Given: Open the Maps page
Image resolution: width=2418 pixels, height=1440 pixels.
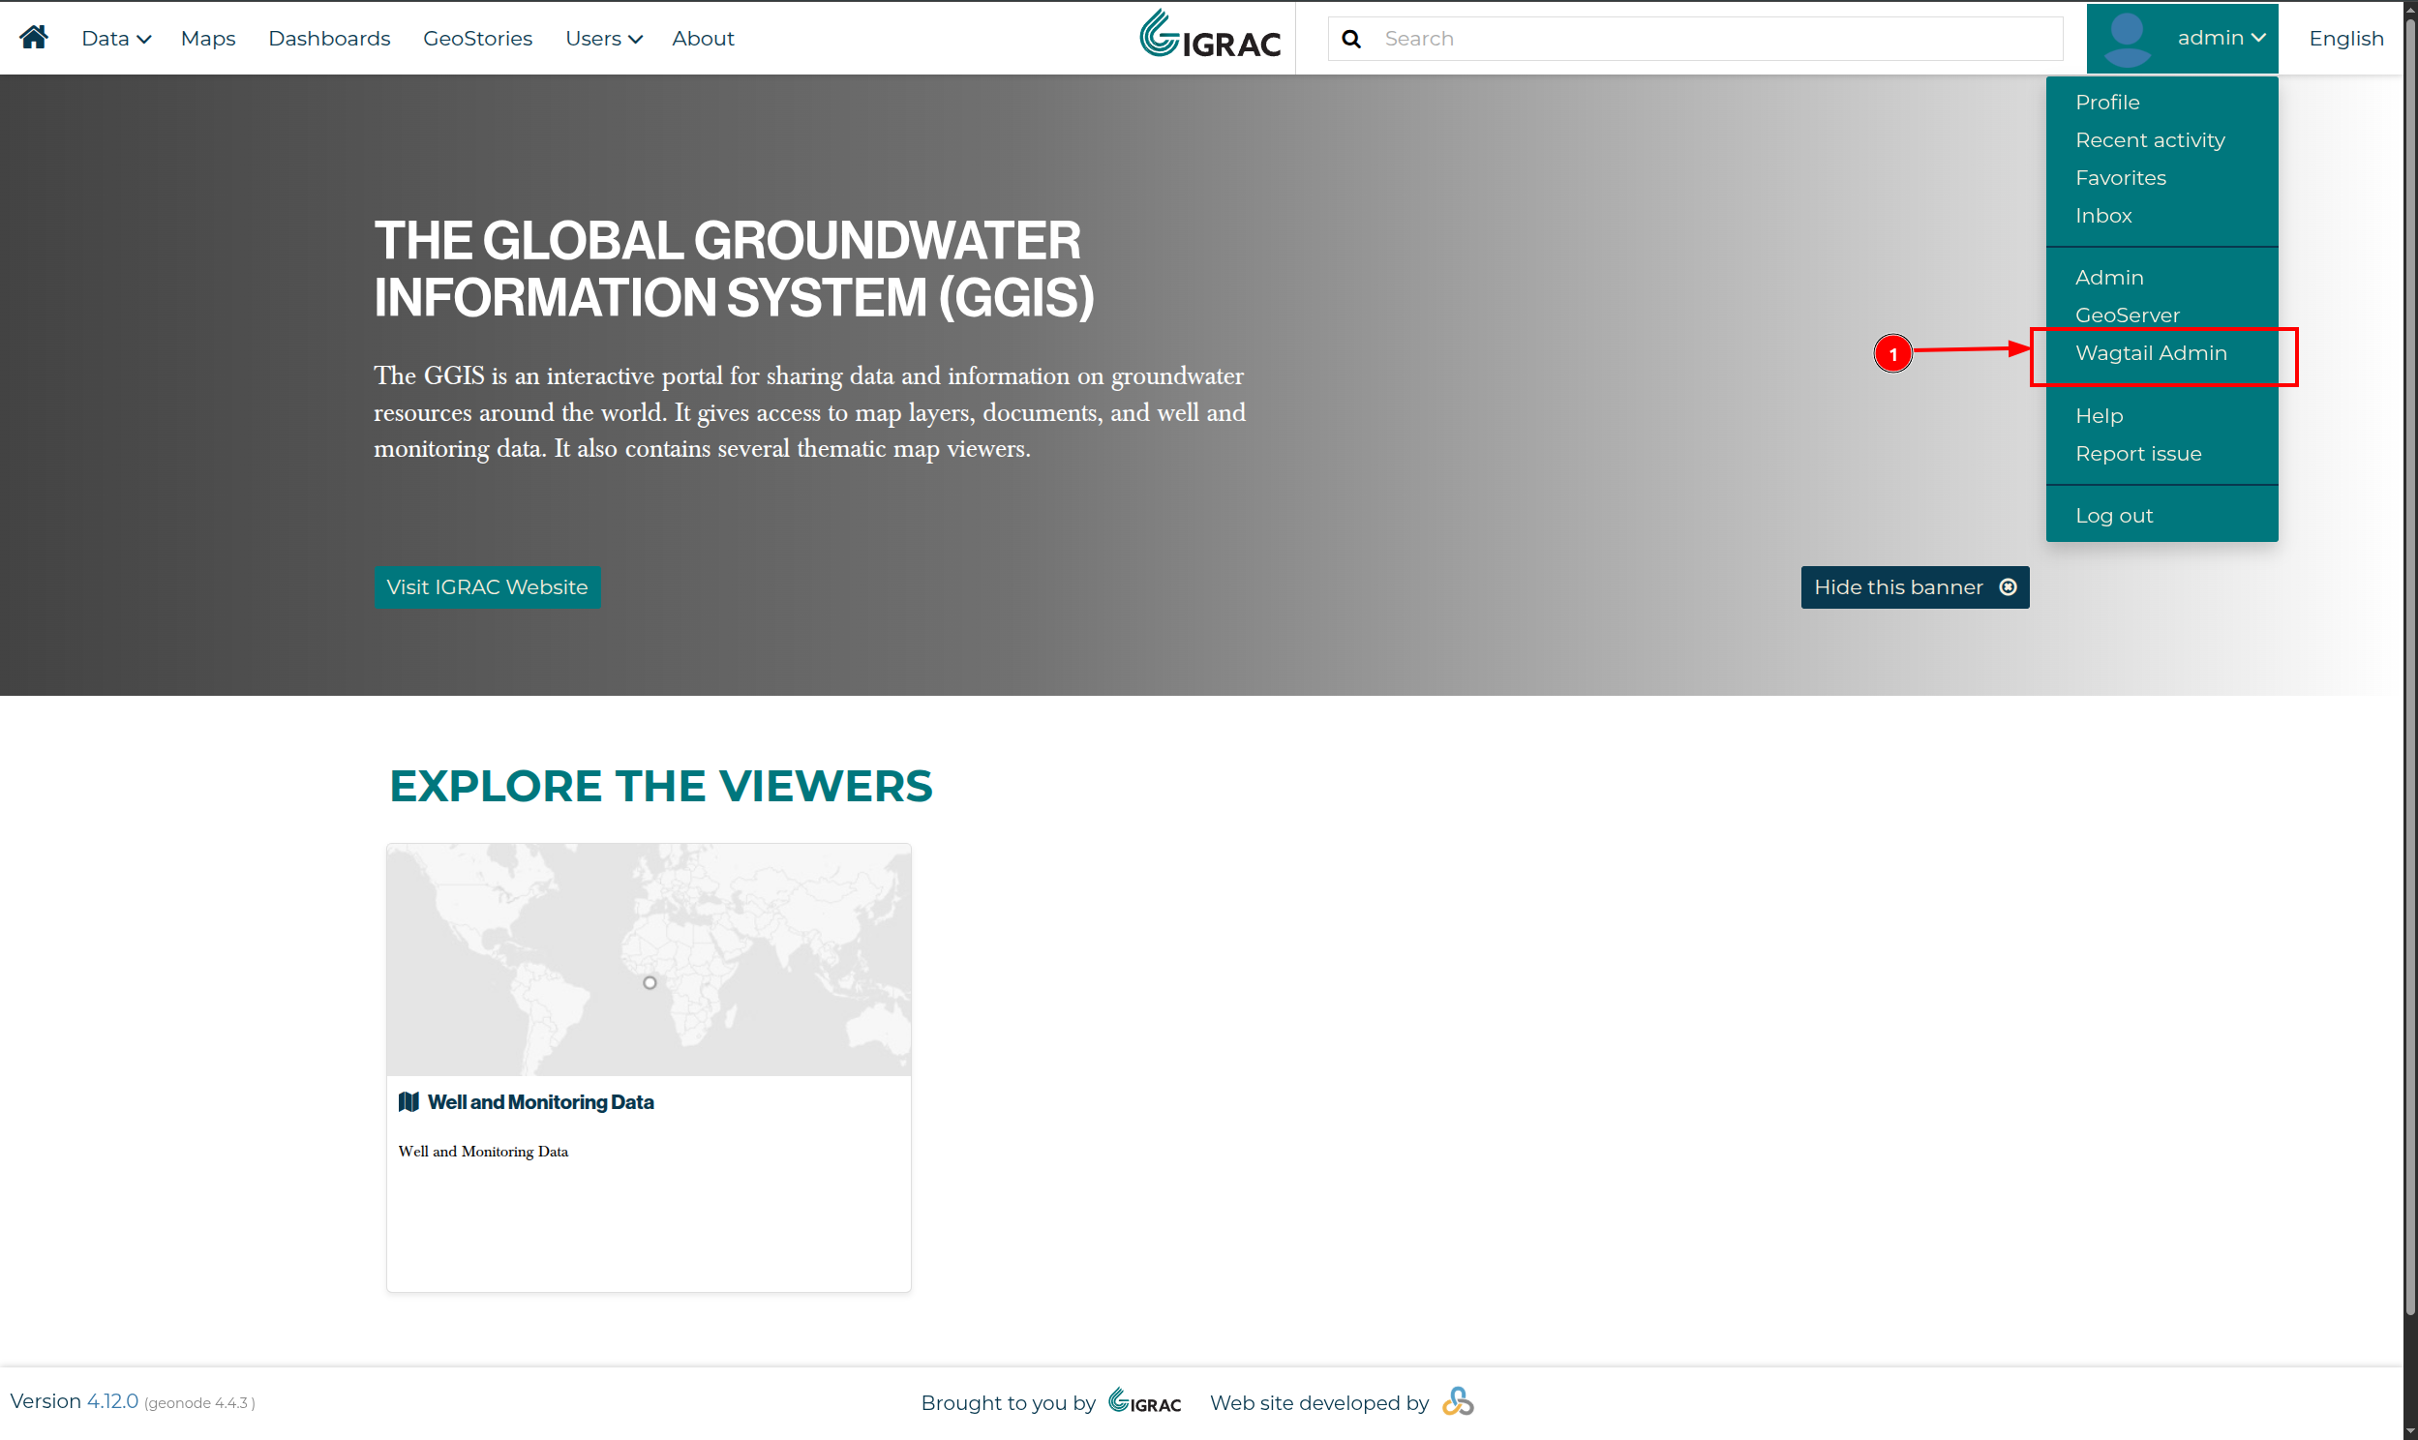Looking at the screenshot, I should coord(208,38).
